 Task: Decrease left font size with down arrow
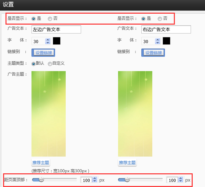(48, 43)
